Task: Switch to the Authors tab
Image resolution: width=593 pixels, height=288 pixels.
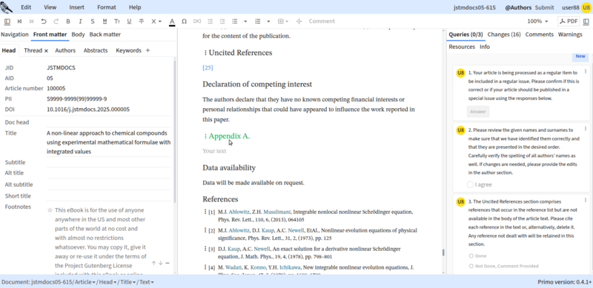Action: [x=65, y=50]
